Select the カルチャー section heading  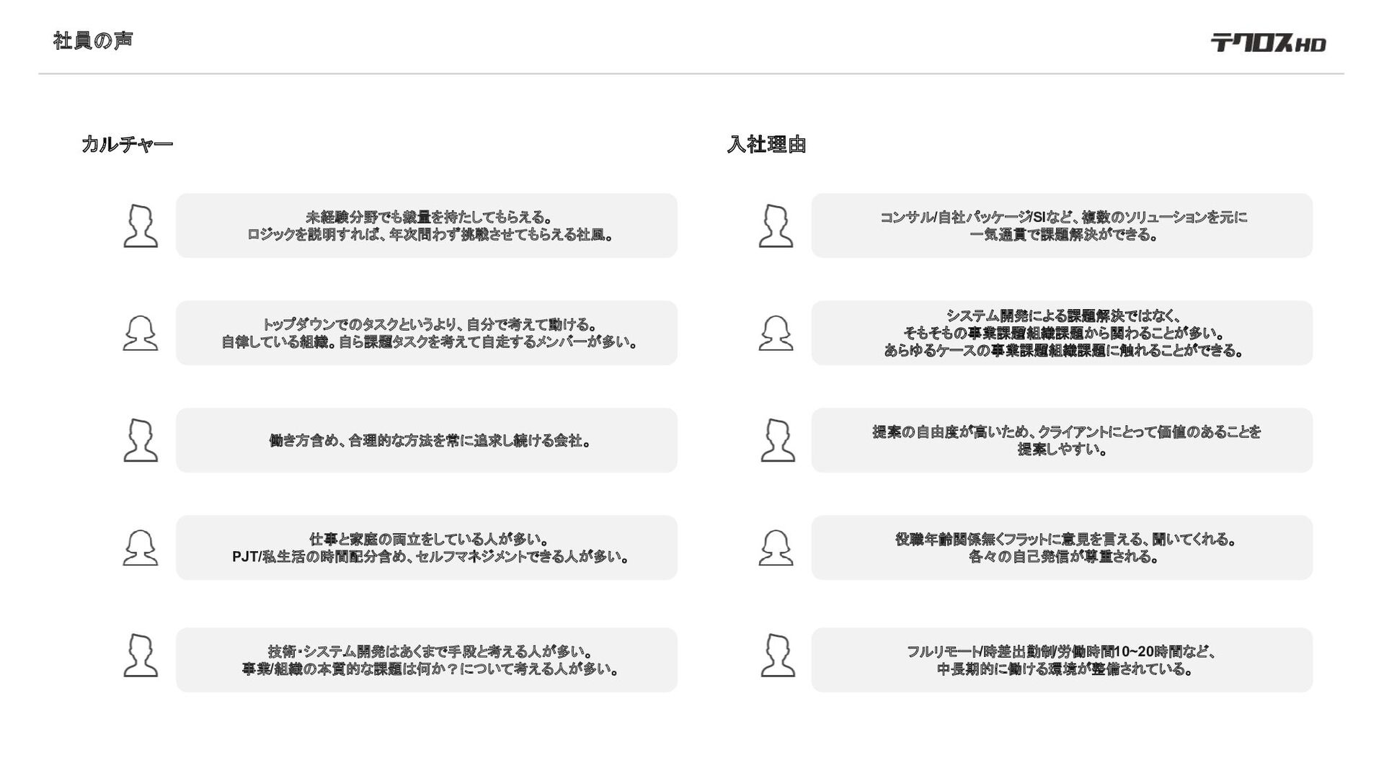click(x=128, y=144)
